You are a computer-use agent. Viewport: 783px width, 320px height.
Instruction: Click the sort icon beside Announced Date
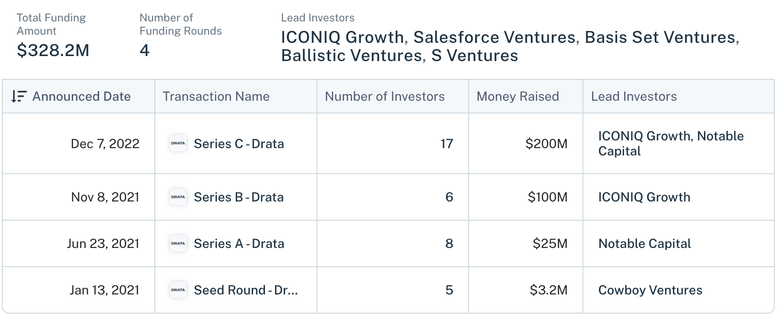(19, 97)
